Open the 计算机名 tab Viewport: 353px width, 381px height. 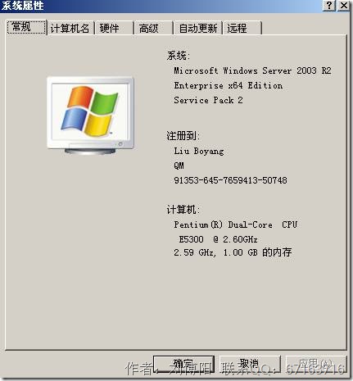pyautogui.click(x=70, y=28)
